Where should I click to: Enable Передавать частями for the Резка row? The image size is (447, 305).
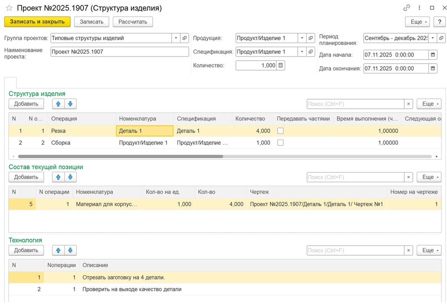pyautogui.click(x=280, y=131)
